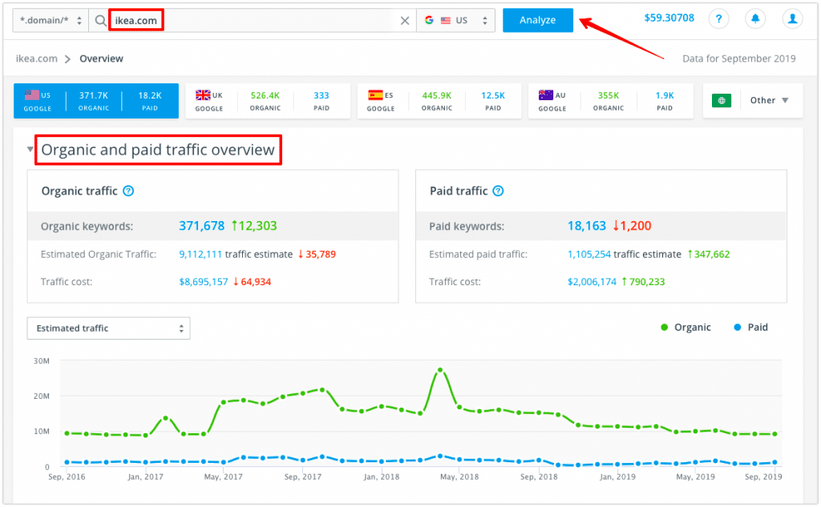Click the Google logo in the region selector
The image size is (821, 507).
(x=429, y=20)
